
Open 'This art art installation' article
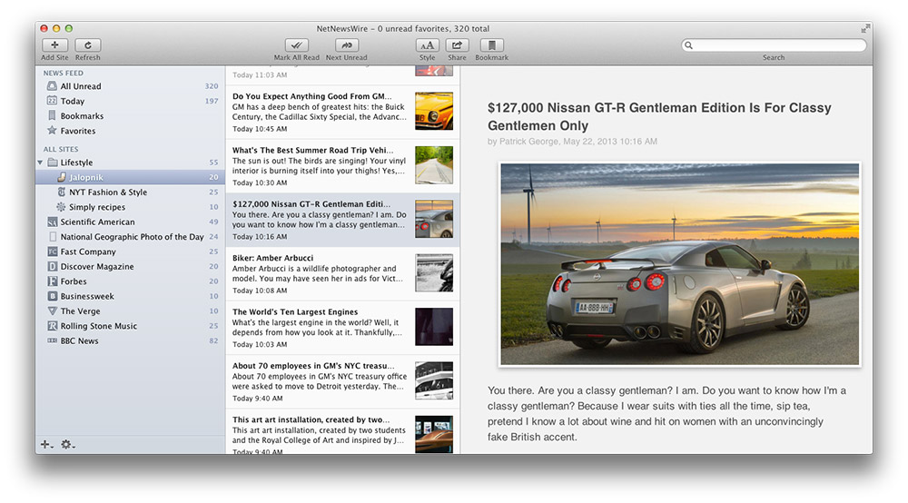[343, 432]
